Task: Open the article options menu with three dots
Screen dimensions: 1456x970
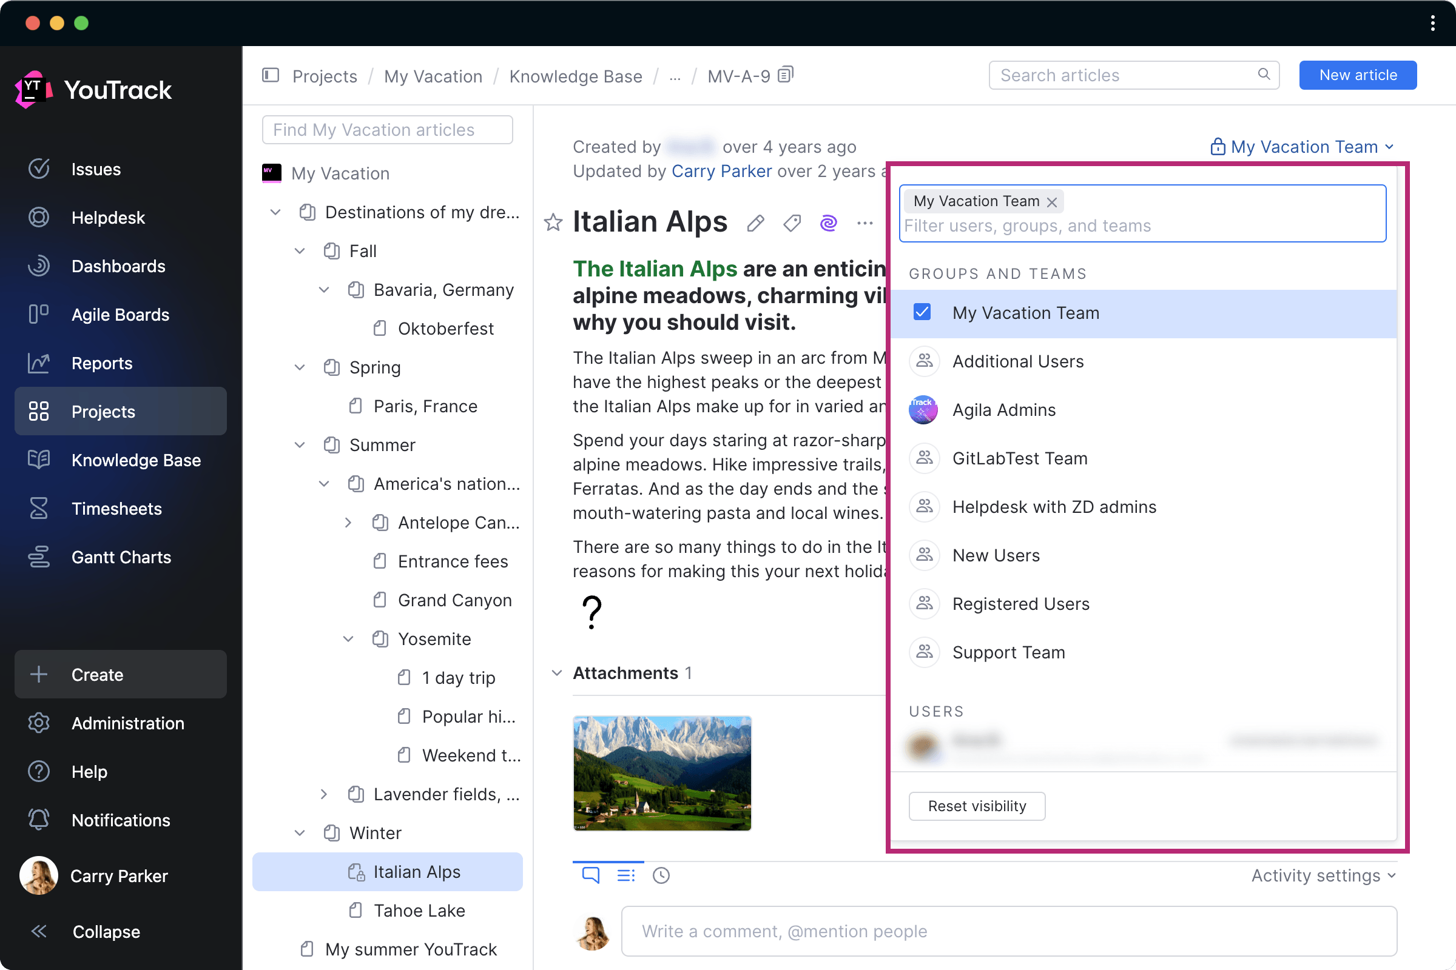Action: tap(864, 223)
